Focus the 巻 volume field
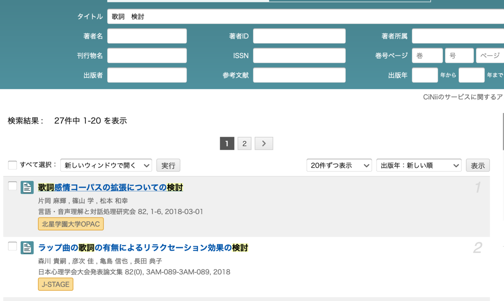The width and height of the screenshot is (504, 301). (x=427, y=56)
